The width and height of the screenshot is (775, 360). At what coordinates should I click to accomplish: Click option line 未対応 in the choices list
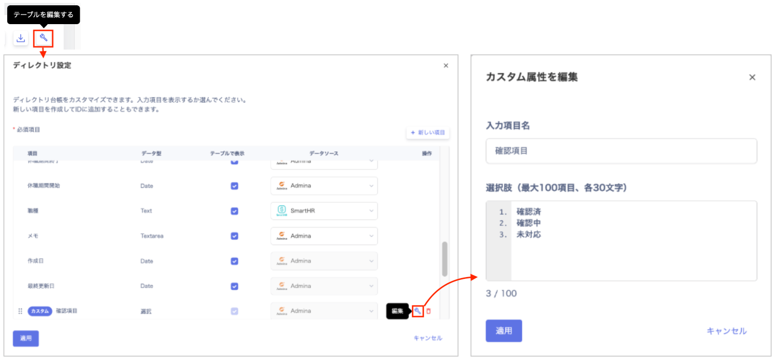click(529, 235)
